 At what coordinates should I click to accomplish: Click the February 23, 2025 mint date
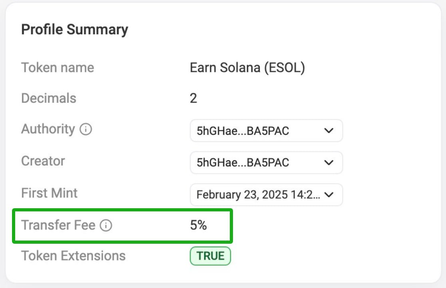click(x=256, y=195)
